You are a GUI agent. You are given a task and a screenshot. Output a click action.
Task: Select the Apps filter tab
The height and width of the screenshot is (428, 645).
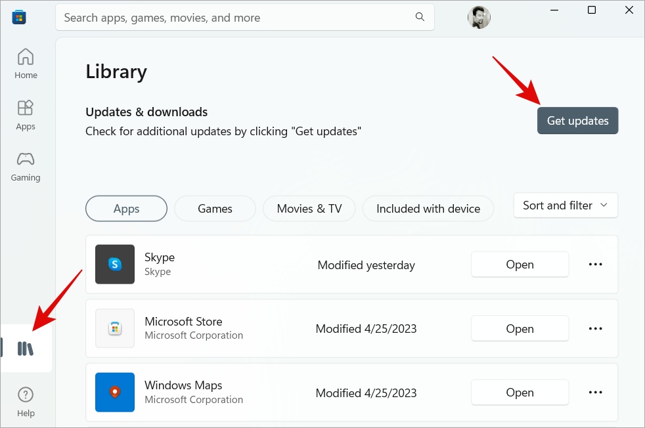pyautogui.click(x=126, y=209)
